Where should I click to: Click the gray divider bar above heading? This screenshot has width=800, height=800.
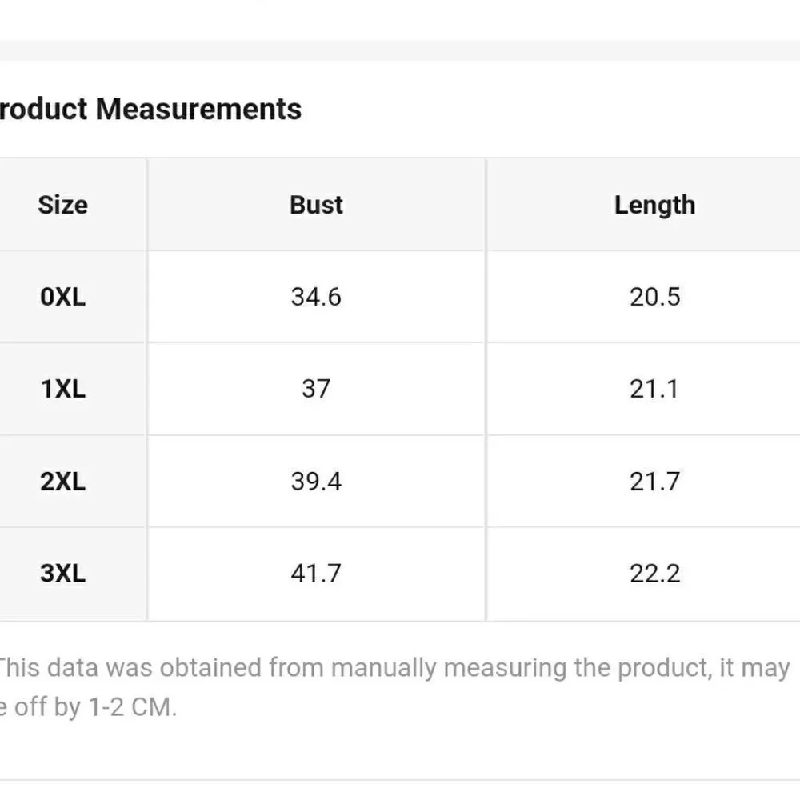point(400,50)
